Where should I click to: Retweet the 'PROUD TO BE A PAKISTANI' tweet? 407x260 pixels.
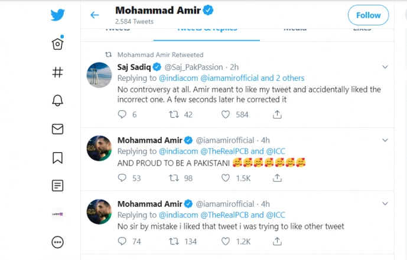(x=174, y=177)
